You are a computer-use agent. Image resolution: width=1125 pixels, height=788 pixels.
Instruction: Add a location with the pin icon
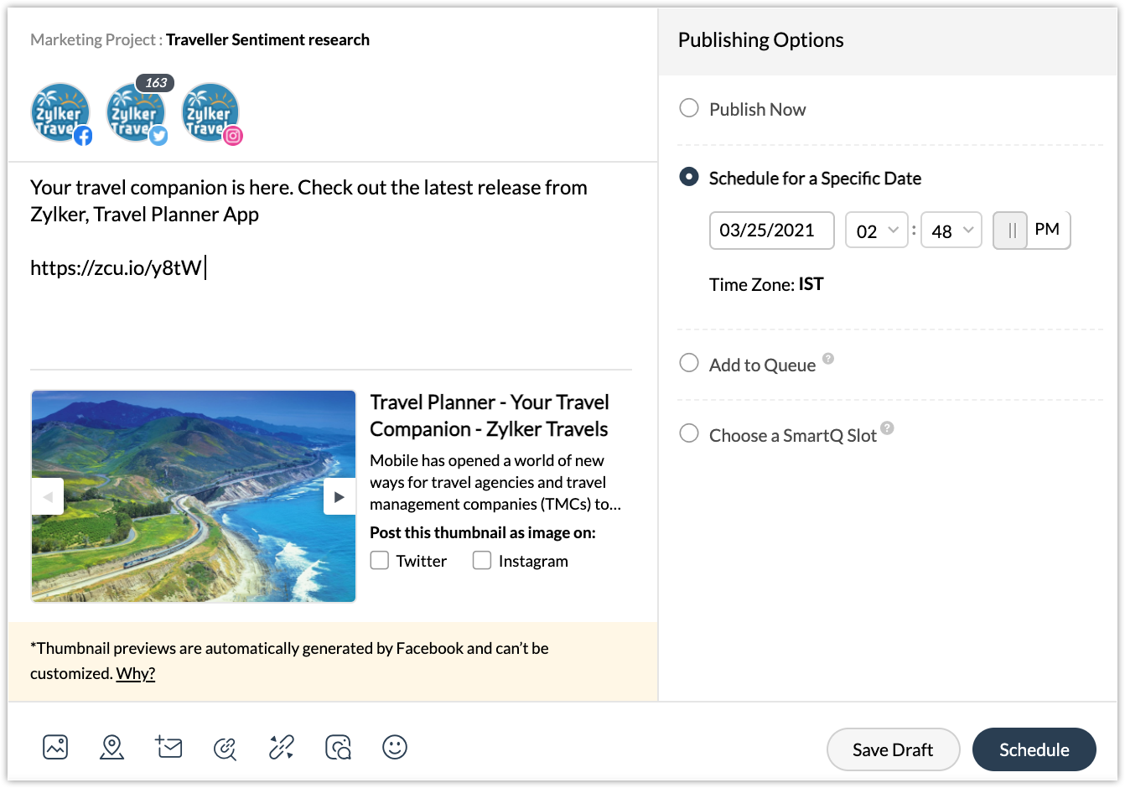pos(111,747)
